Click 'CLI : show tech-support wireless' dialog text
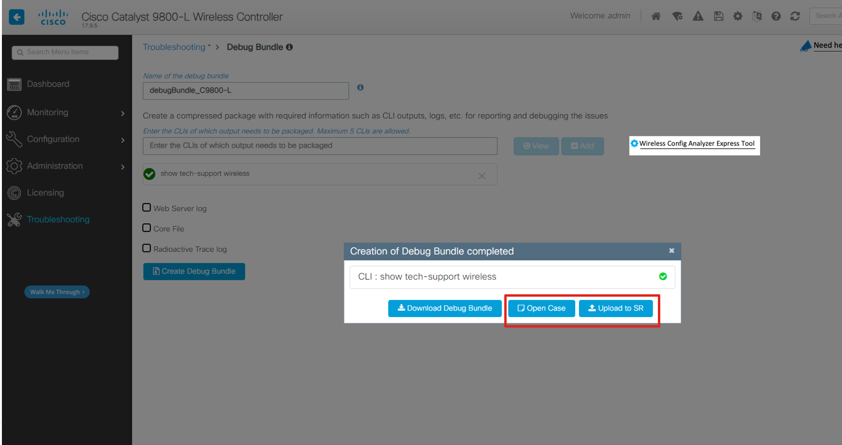 (427, 277)
